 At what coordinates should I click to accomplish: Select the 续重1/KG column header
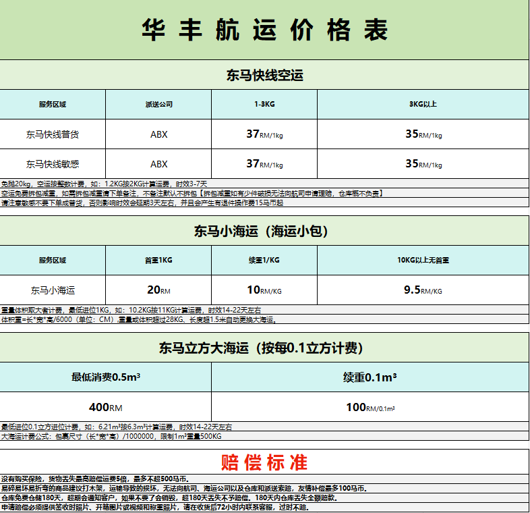pos(264,261)
